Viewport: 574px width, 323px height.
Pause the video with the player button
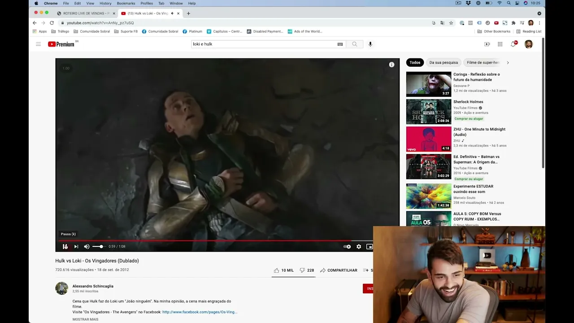[x=65, y=246]
